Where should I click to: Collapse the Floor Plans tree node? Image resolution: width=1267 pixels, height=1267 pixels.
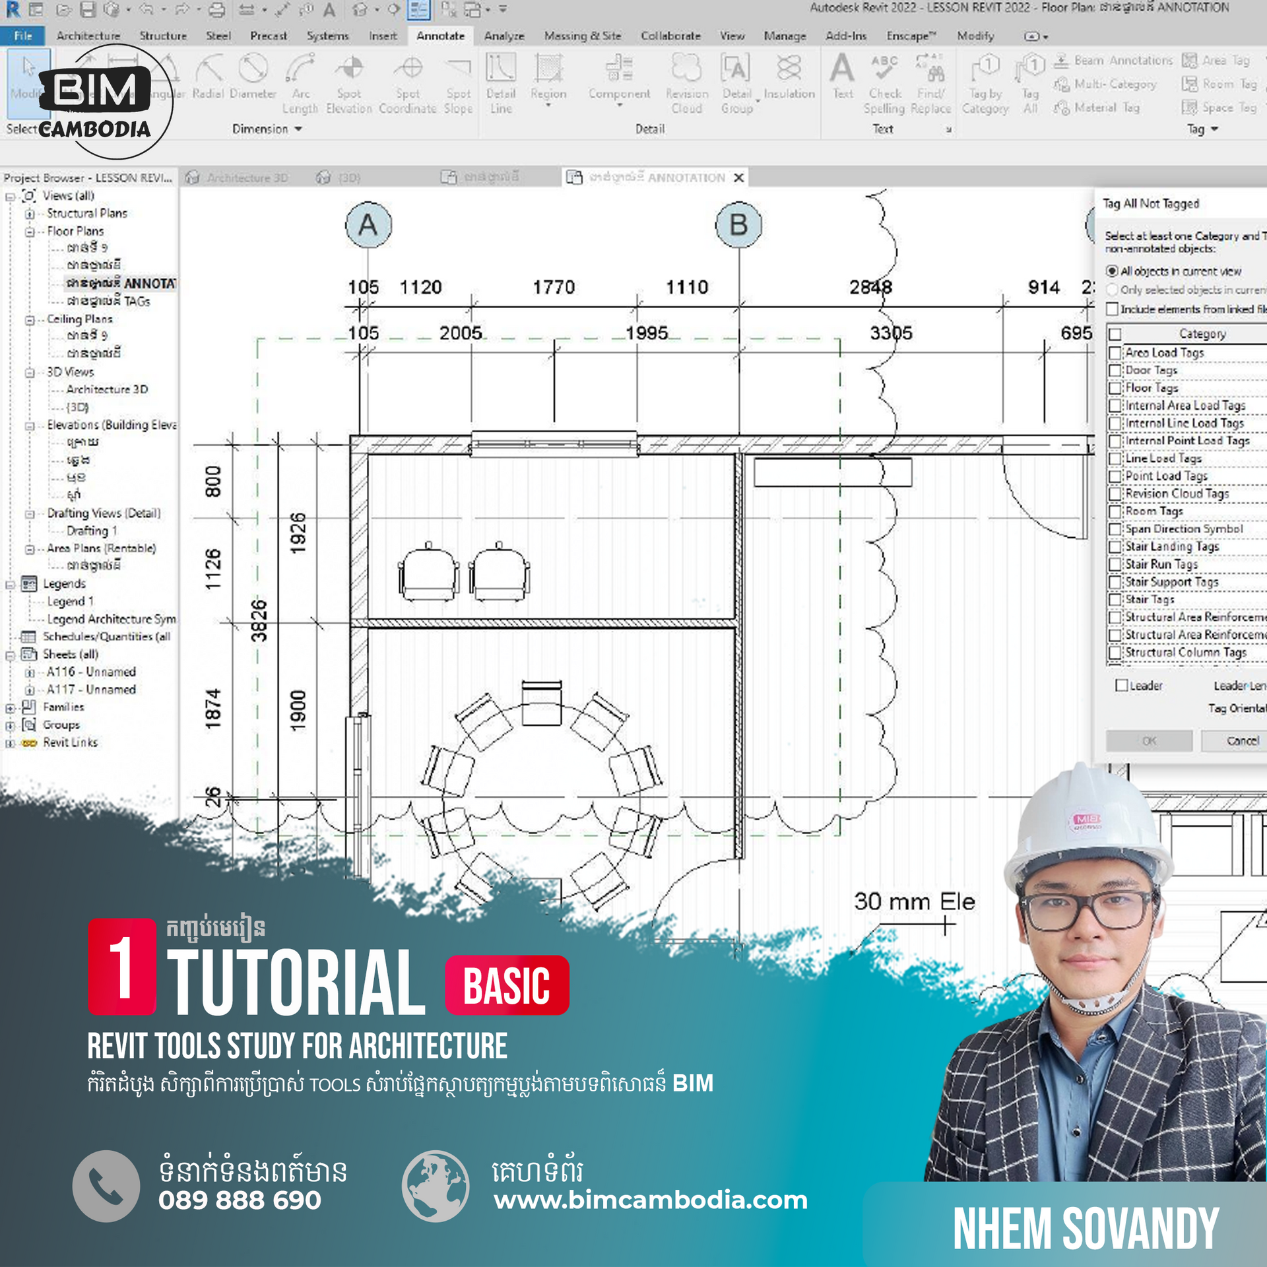[30, 232]
